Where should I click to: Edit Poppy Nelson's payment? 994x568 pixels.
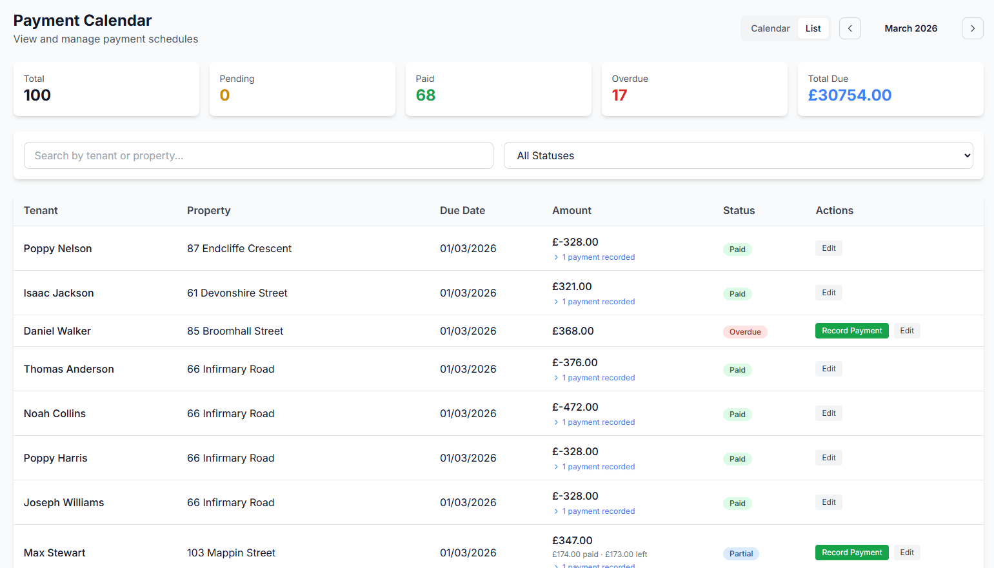[829, 248]
